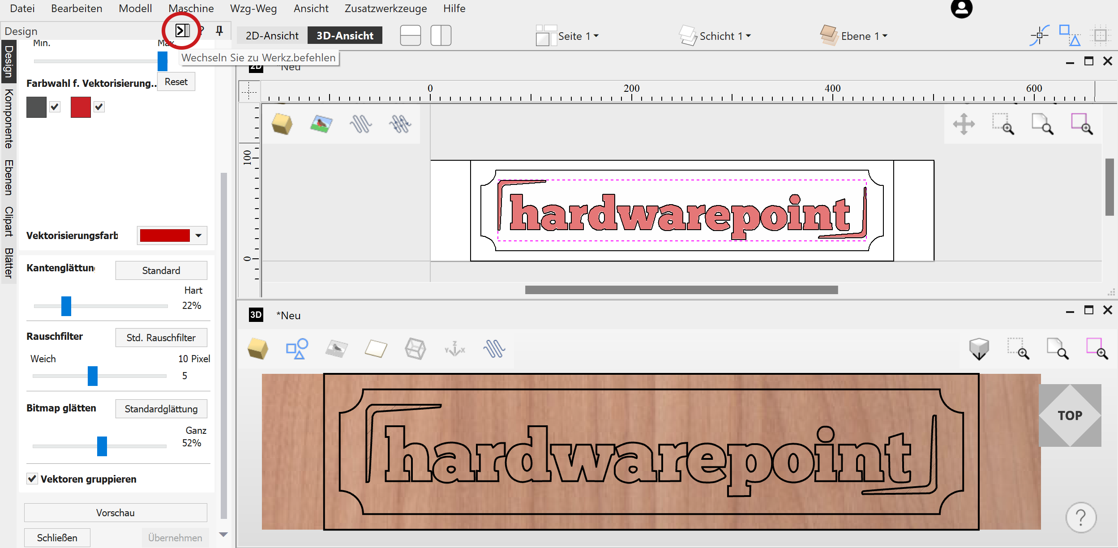The image size is (1118, 548).
Task: Open the Clipart side tab
Action: coord(9,222)
